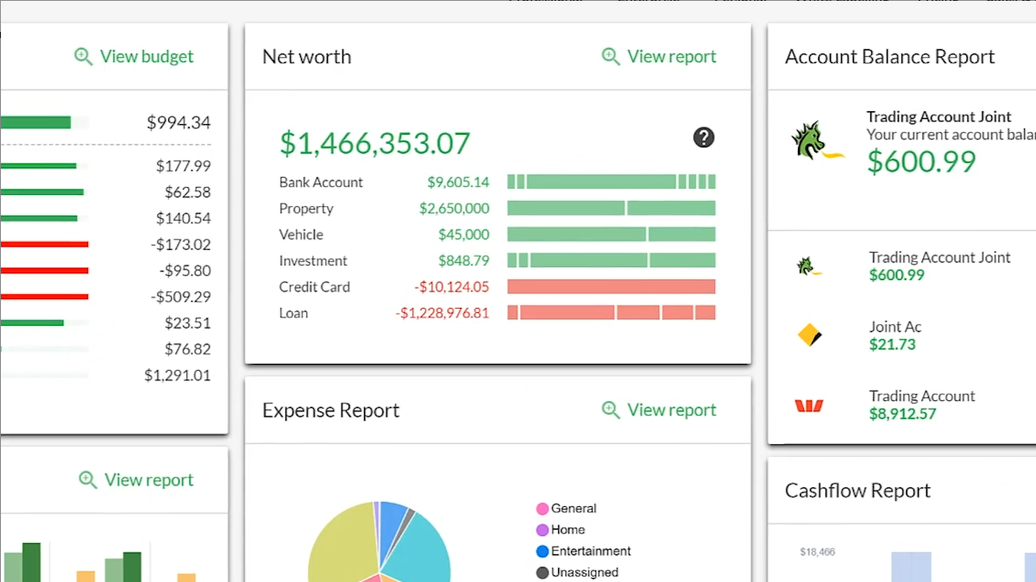This screenshot has width=1036, height=582.
Task: Select the Bank Account label
Action: [321, 182]
